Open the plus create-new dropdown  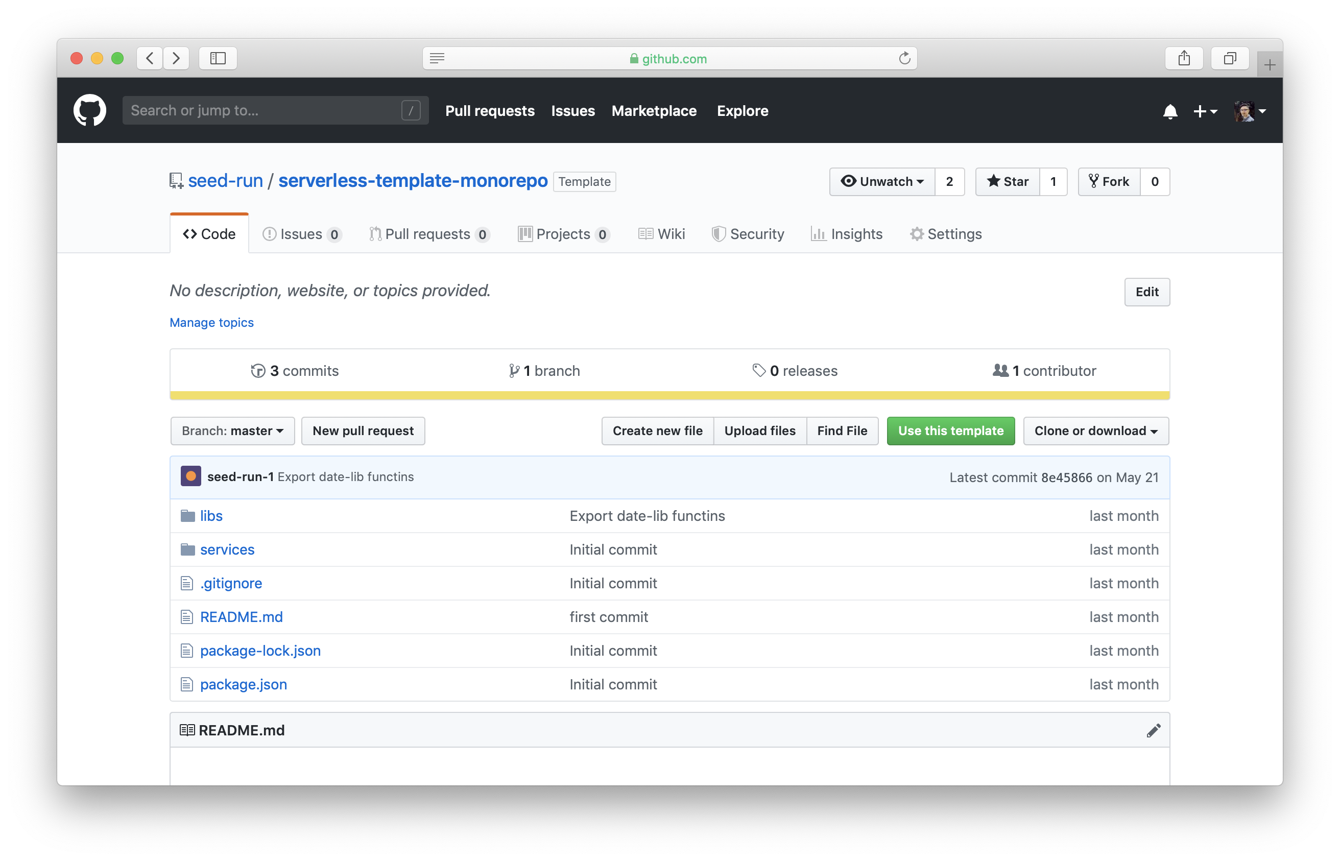coord(1204,111)
